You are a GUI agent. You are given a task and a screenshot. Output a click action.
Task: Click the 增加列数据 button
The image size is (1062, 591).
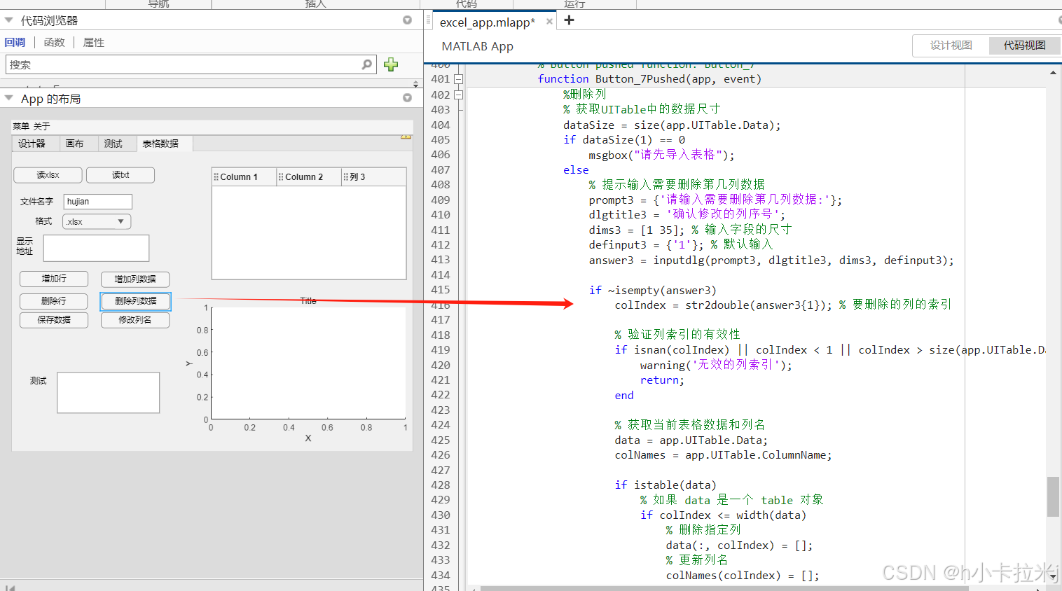pos(135,279)
